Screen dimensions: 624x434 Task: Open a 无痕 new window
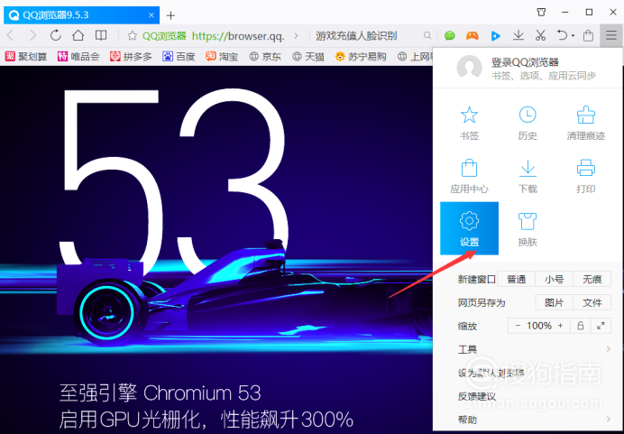click(x=592, y=279)
